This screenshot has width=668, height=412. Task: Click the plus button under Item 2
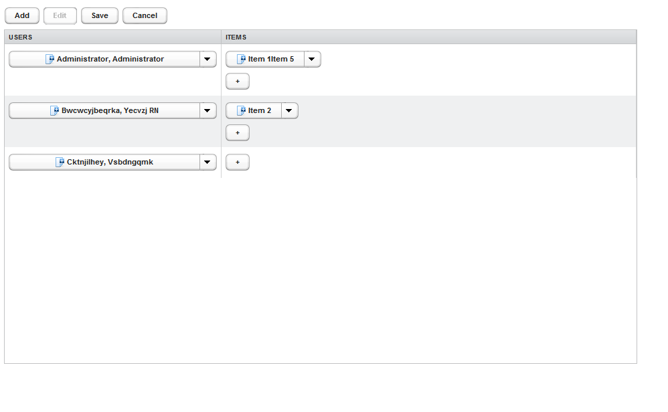(x=238, y=132)
